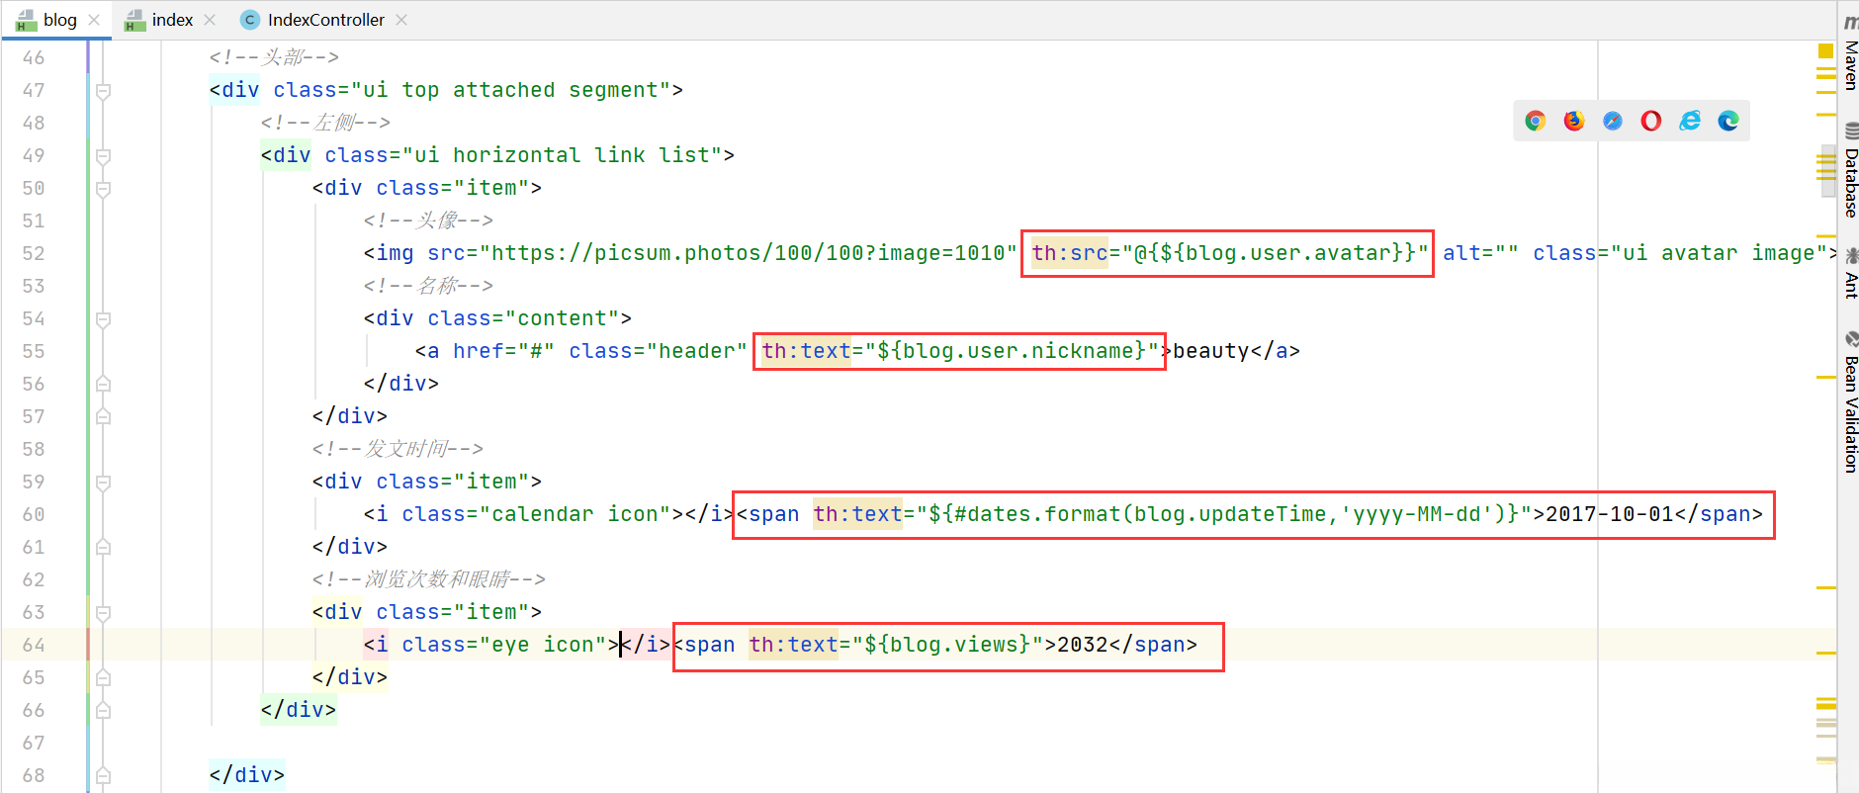Screen dimensions: 1859x793
Task: Fold closing div marker at line 65
Action: [103, 677]
